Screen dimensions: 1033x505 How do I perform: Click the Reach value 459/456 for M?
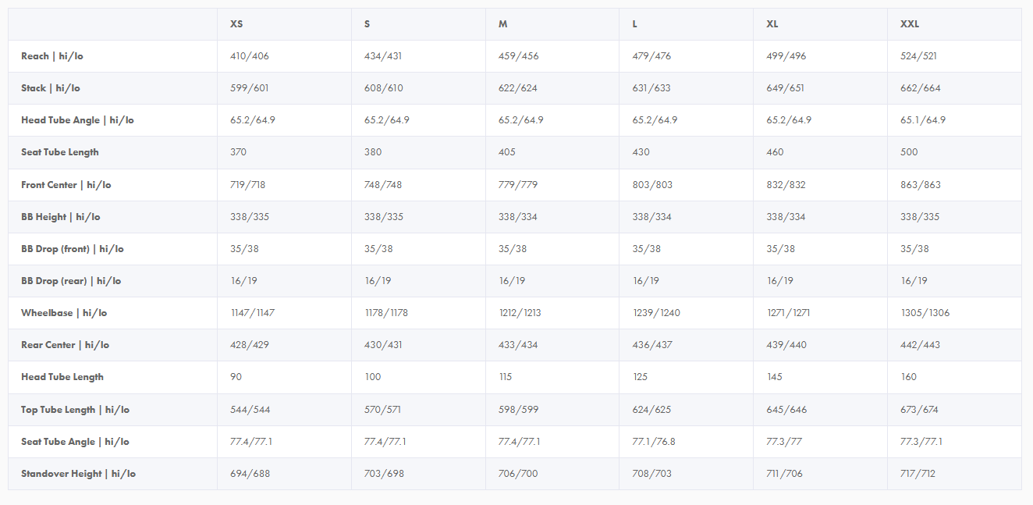point(518,56)
